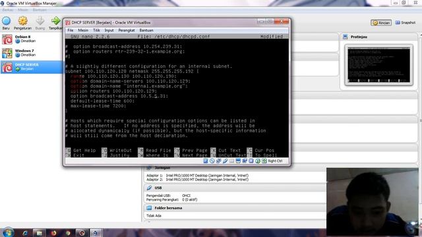Click hard disk activity icon in VM status bar
Screen dimensions: 422x237
(206, 161)
